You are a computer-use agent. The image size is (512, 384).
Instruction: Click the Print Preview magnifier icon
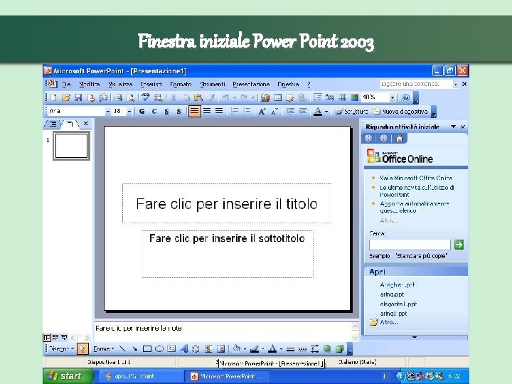coord(131,97)
